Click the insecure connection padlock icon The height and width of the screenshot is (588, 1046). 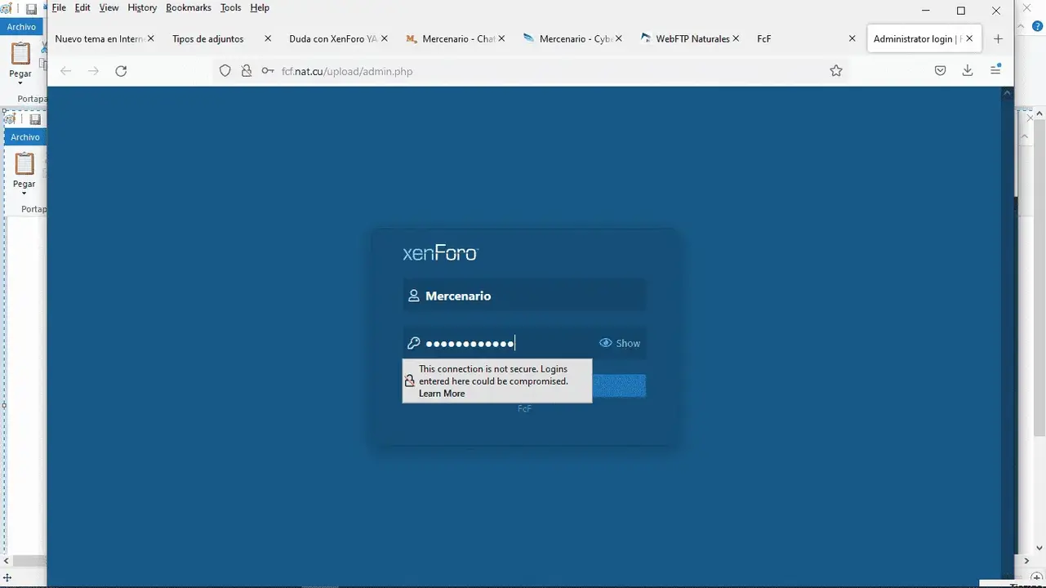(x=247, y=71)
